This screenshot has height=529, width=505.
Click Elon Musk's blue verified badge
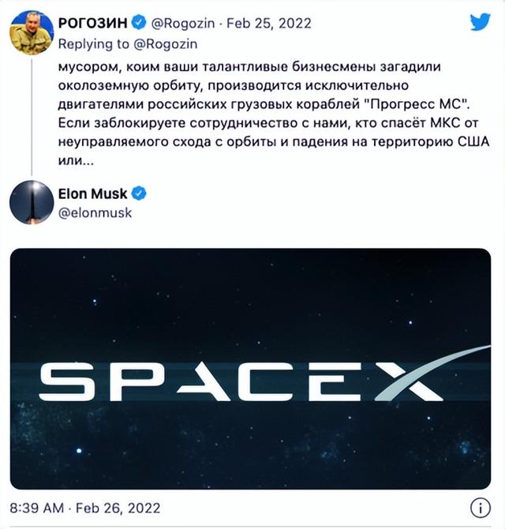click(x=137, y=193)
